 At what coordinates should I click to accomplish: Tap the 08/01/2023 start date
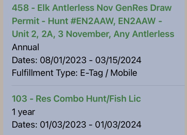tap(63, 60)
